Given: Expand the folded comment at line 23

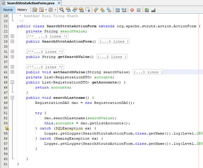Looking at the screenshot, I should click(12, 36).
